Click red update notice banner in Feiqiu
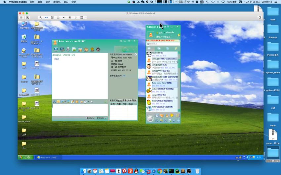 162,40
